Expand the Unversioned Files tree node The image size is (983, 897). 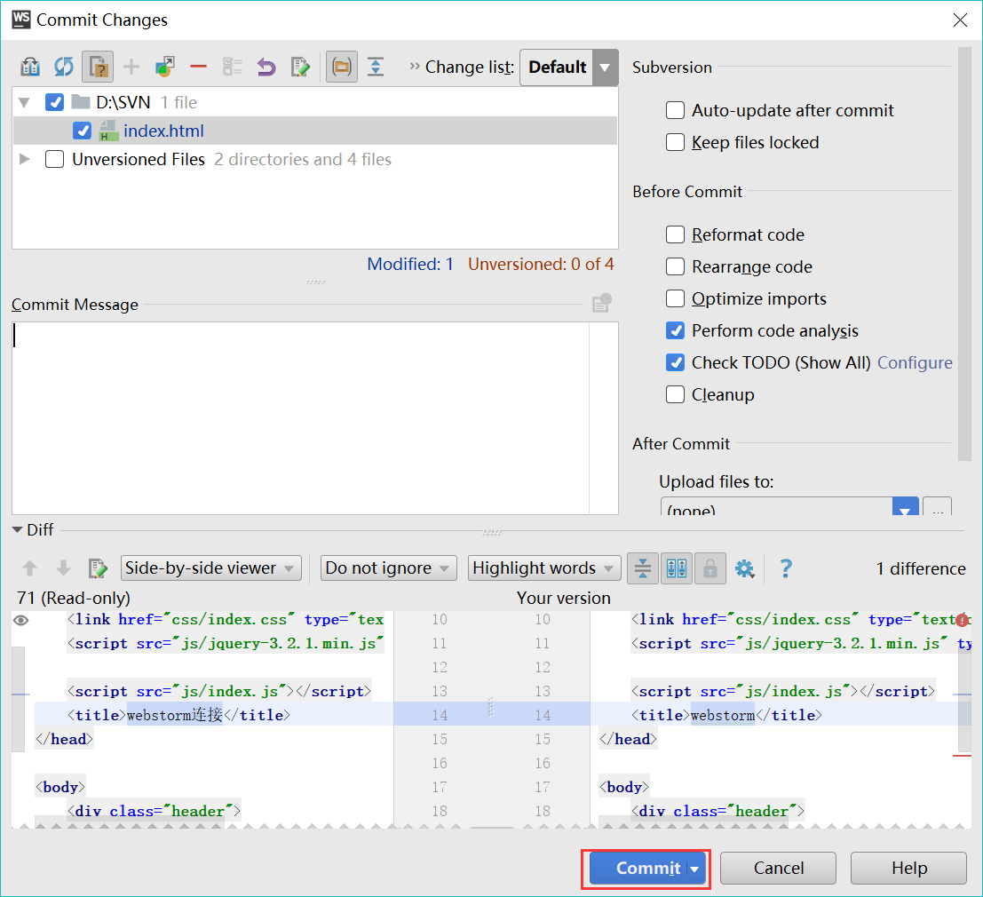[25, 159]
